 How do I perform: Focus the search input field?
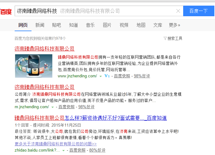tap(99, 11)
